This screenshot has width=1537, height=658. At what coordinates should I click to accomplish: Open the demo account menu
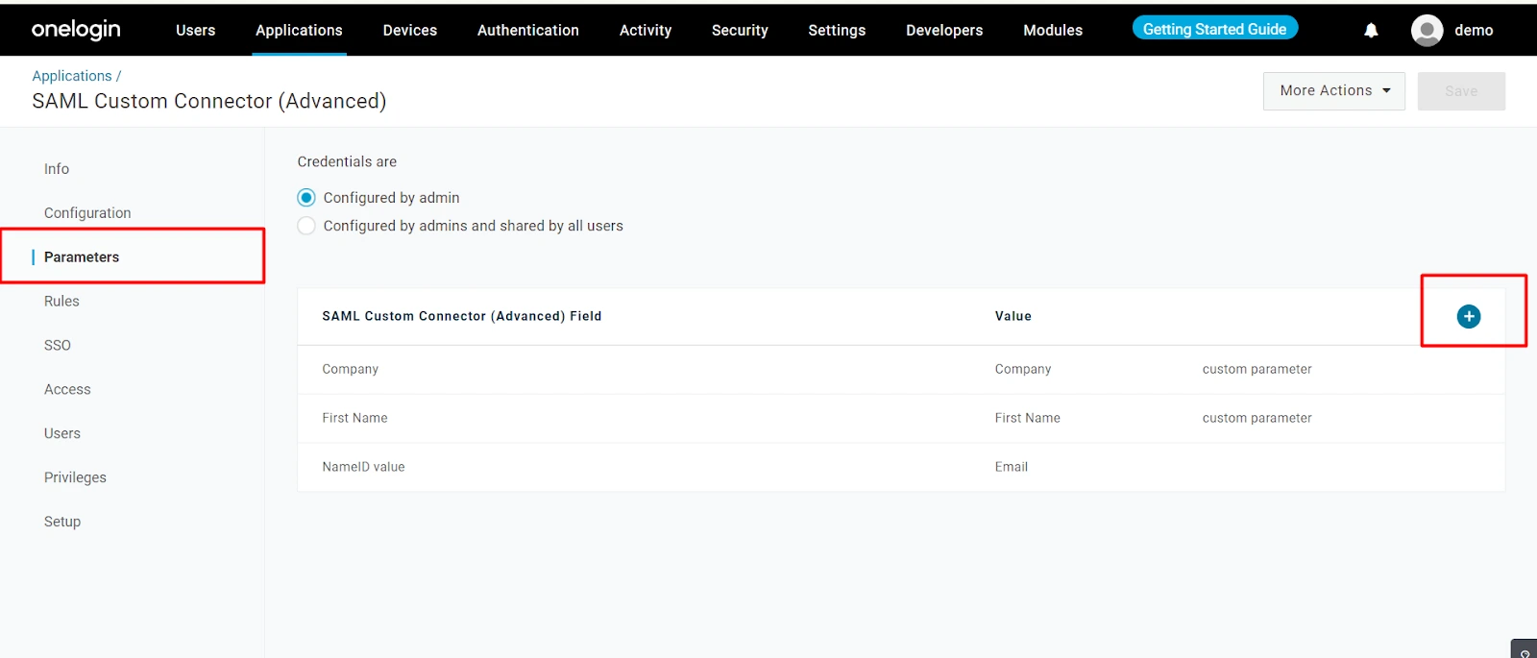[x=1474, y=31]
